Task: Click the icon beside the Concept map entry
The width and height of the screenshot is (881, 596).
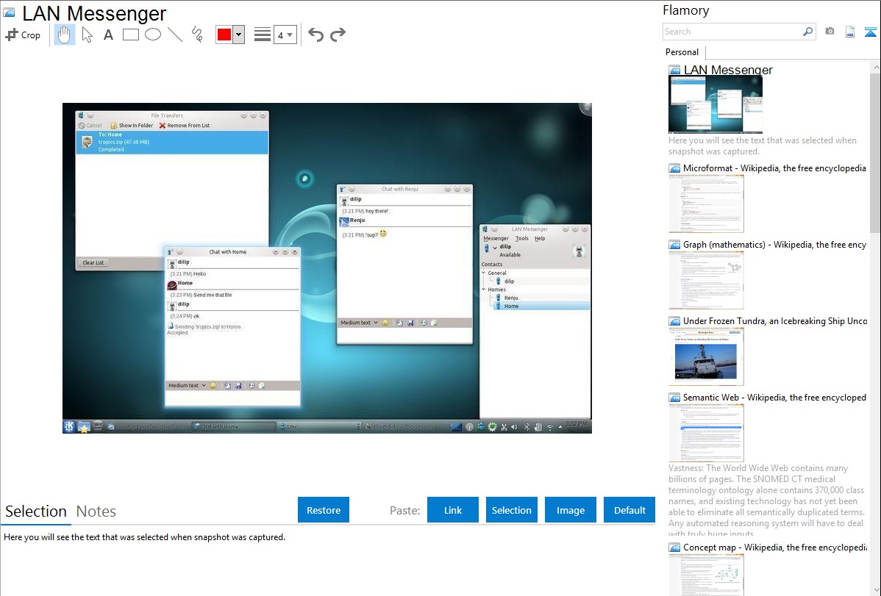Action: [674, 547]
